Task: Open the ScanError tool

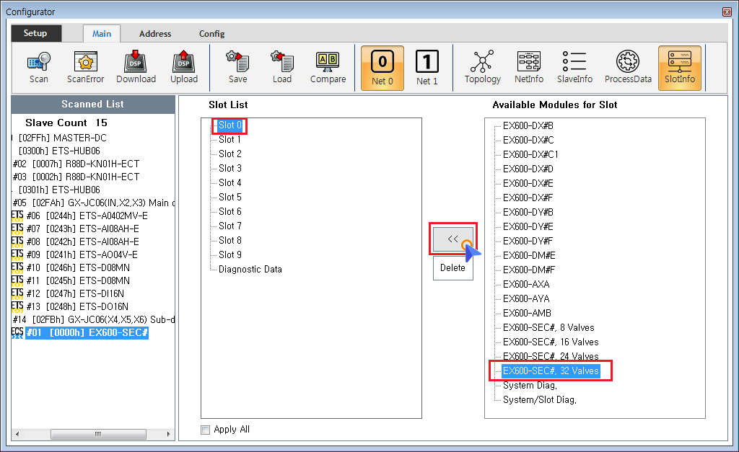Action: (x=86, y=68)
